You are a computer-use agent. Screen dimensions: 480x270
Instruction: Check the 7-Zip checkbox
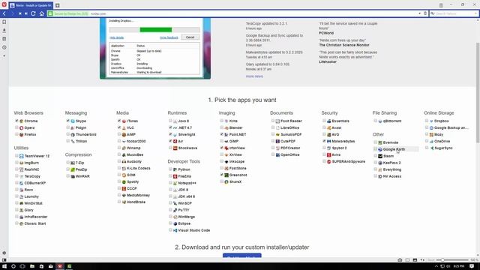(x=67, y=163)
